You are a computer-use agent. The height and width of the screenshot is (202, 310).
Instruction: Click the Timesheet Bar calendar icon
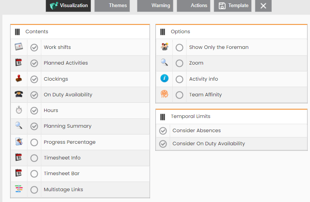pyautogui.click(x=19, y=173)
